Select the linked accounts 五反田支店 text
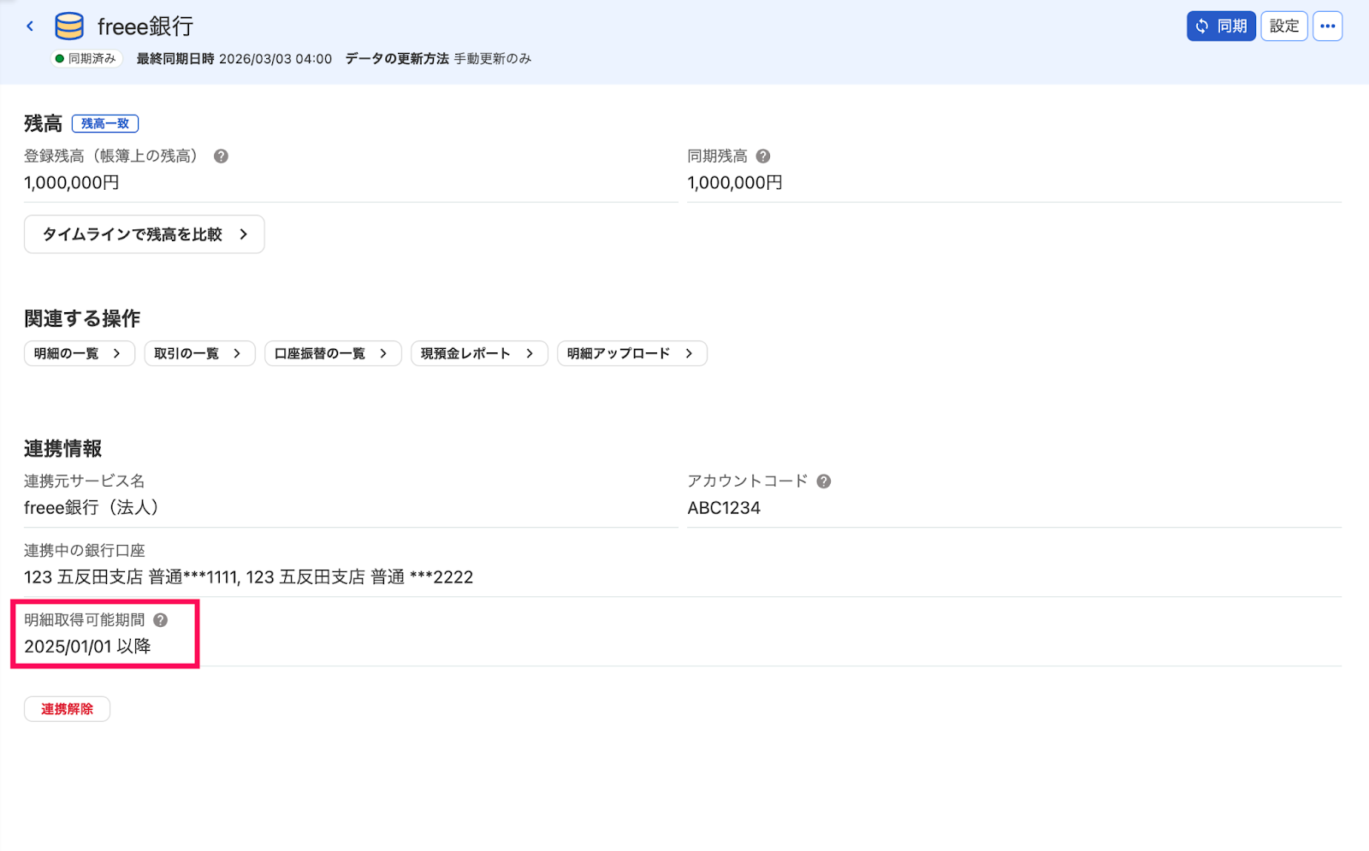The width and height of the screenshot is (1369, 851). tap(248, 577)
